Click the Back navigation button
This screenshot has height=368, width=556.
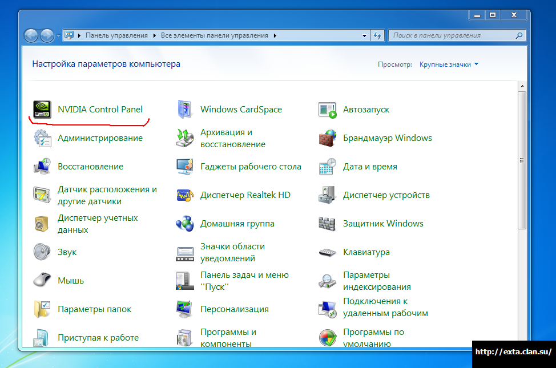click(x=31, y=35)
